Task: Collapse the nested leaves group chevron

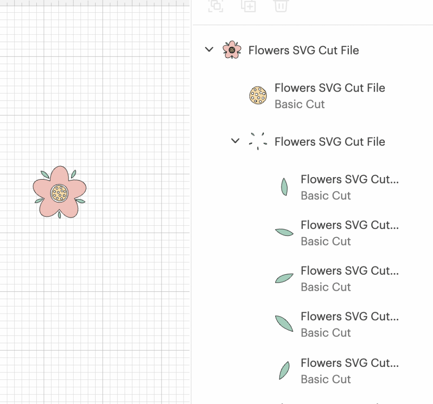Action: pyautogui.click(x=235, y=141)
